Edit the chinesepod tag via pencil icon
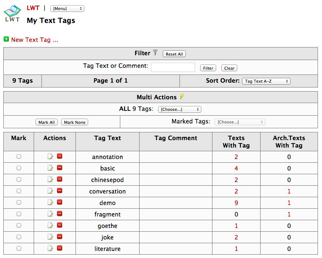 click(50, 179)
